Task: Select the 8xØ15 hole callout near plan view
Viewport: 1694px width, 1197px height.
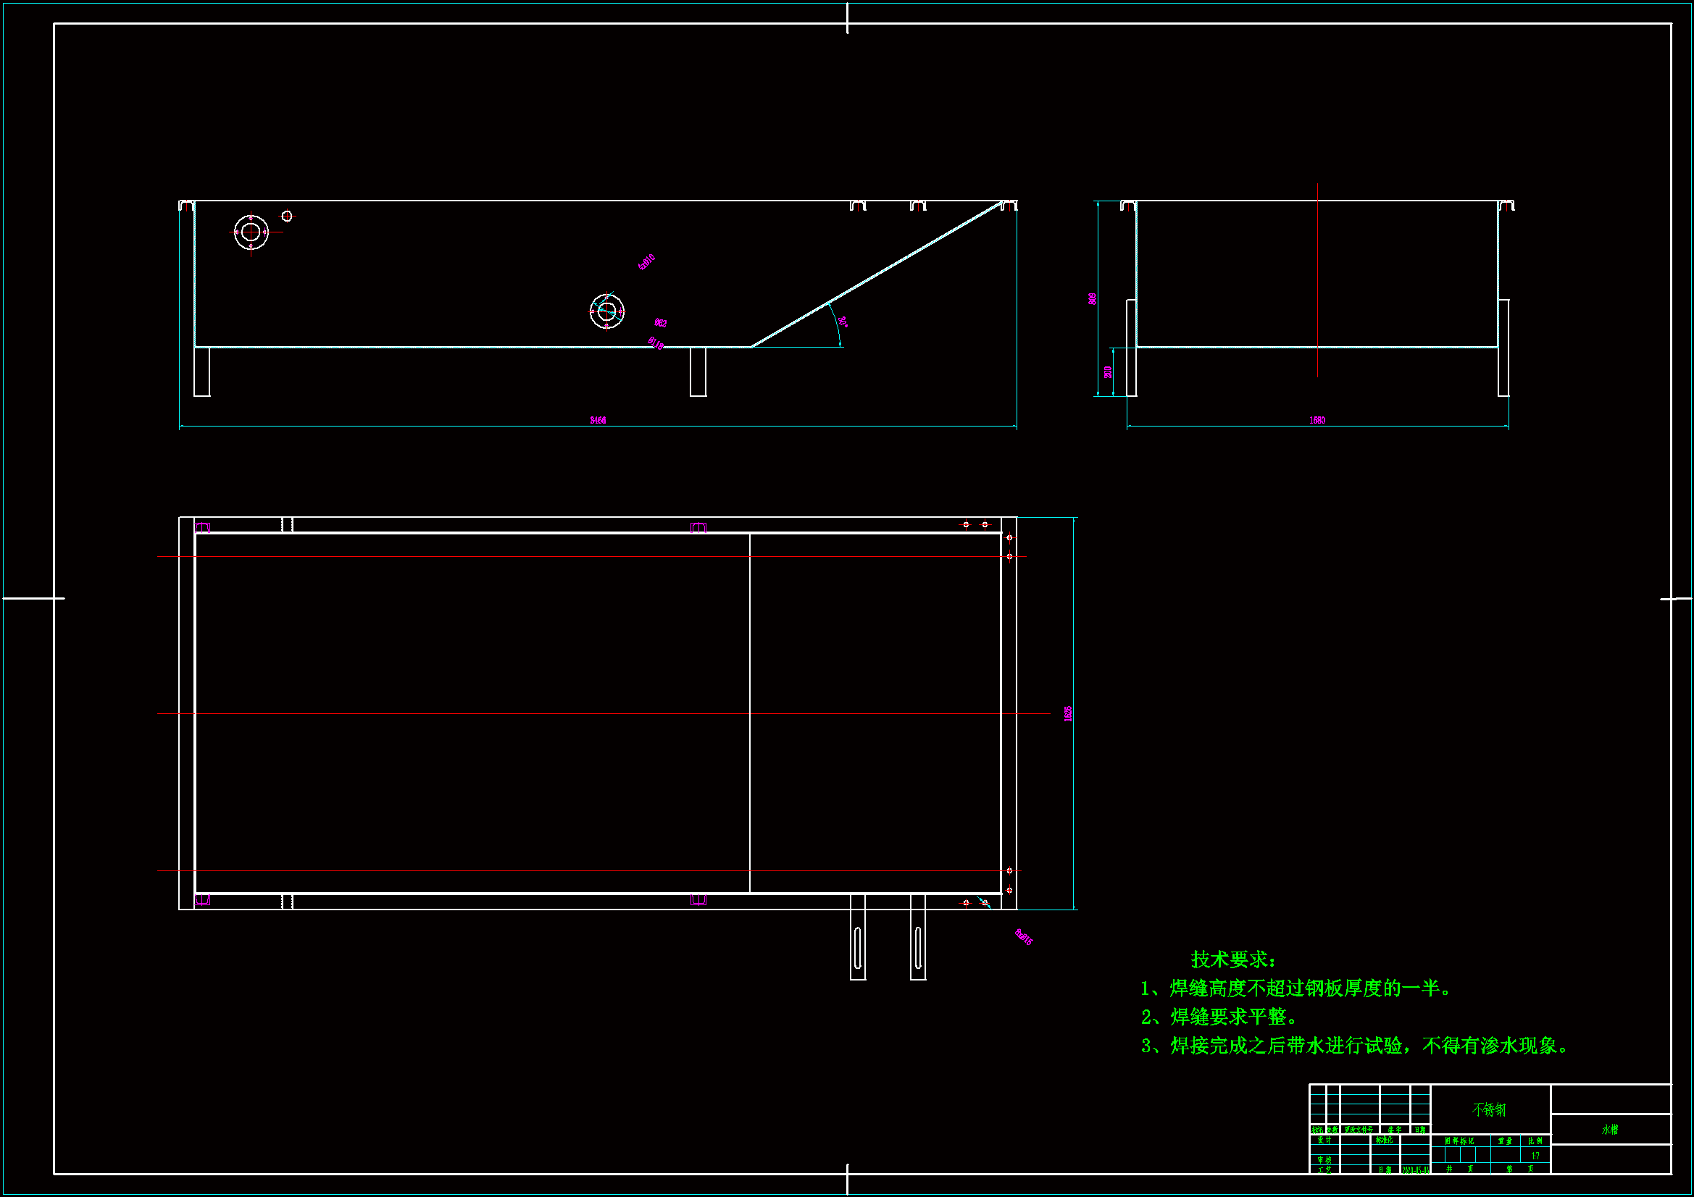Action: (1023, 937)
